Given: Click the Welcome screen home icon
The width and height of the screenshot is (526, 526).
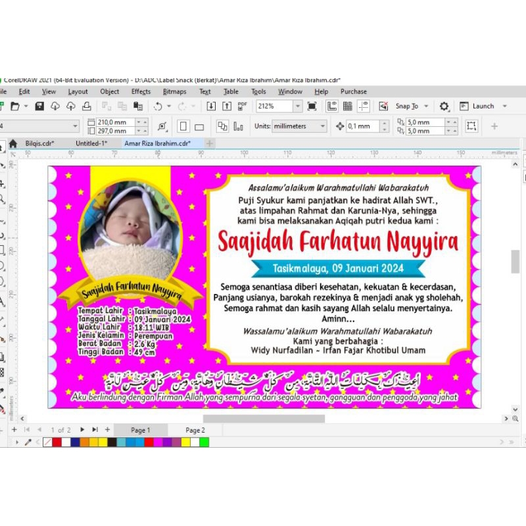Looking at the screenshot, I should (x=12, y=143).
